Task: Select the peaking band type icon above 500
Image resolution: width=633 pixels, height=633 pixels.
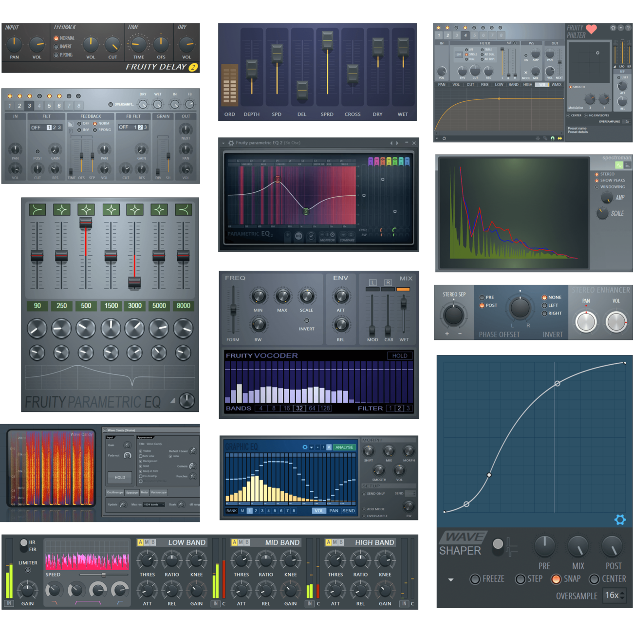Action: pyautogui.click(x=86, y=210)
